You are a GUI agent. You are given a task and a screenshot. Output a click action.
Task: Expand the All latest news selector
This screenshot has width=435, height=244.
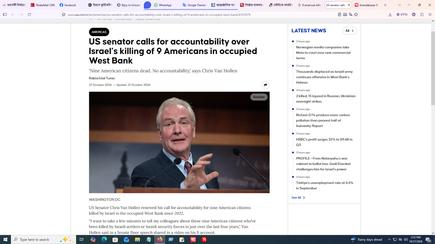click(x=350, y=31)
